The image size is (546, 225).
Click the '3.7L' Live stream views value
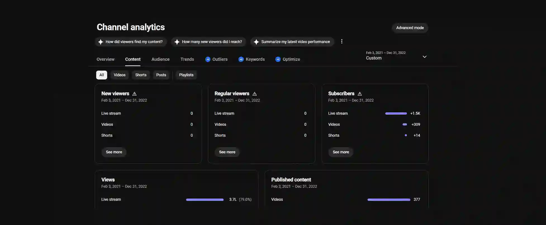[x=233, y=200]
